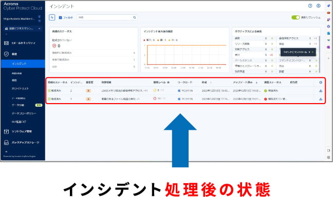Toggle the auto refresh switch
The width and height of the screenshot is (333, 197).
[295, 17]
